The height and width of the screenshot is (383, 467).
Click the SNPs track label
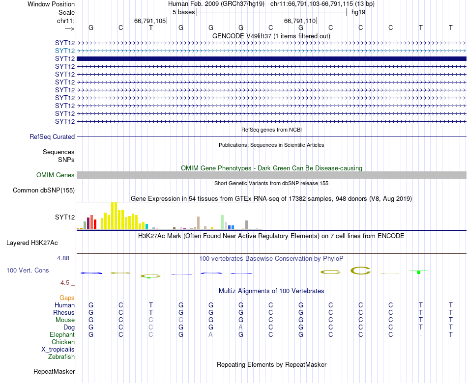66,160
